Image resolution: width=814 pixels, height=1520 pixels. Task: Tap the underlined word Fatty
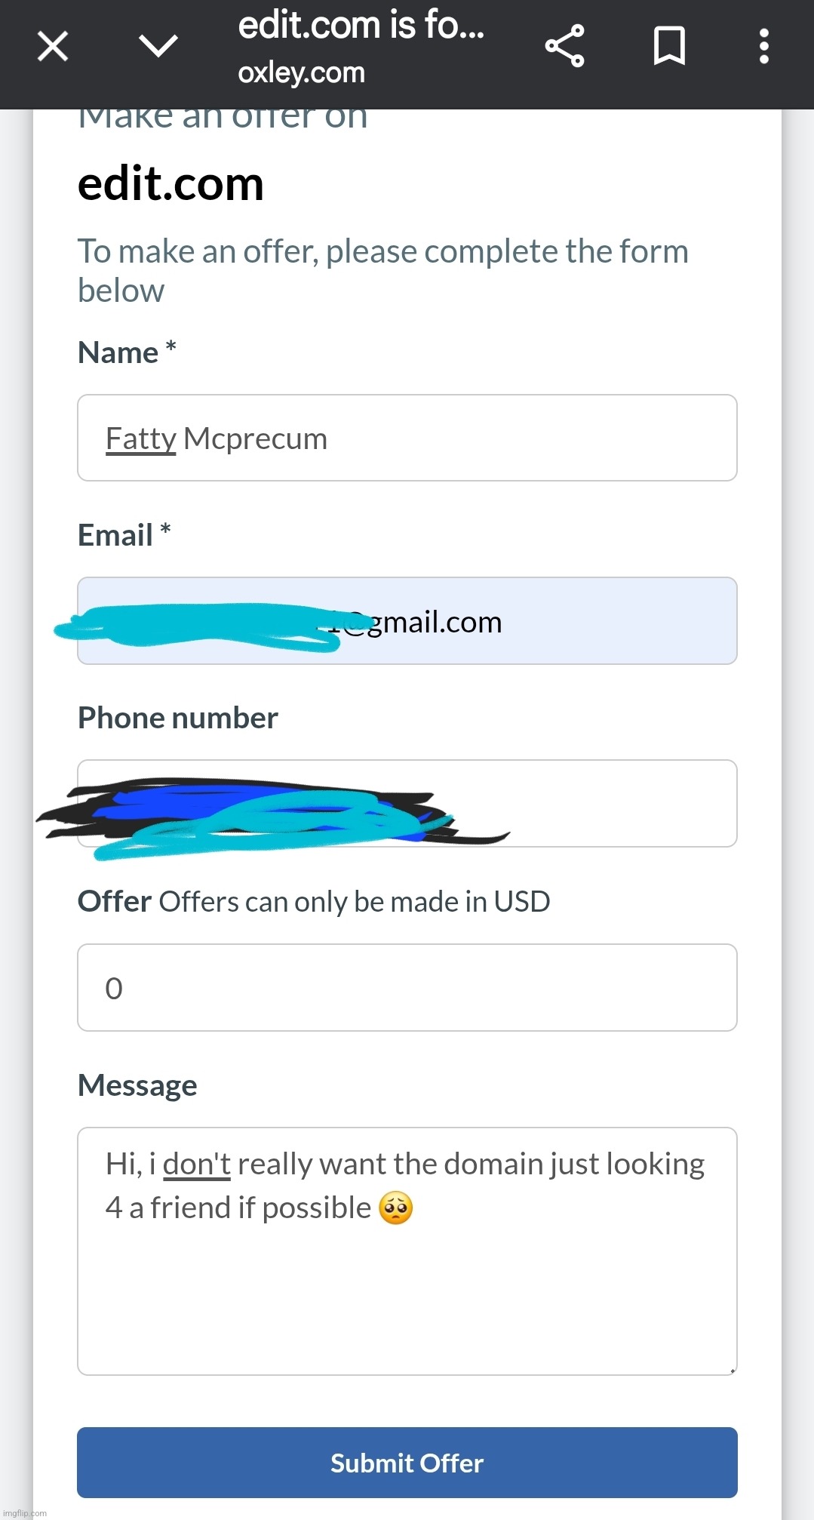141,439
